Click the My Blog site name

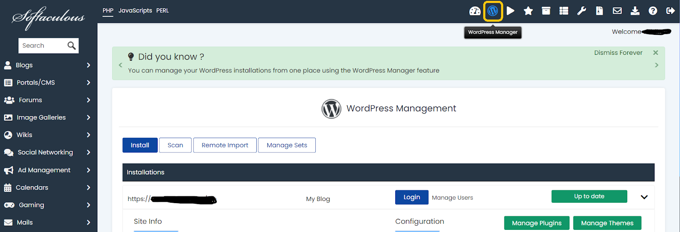(x=318, y=199)
